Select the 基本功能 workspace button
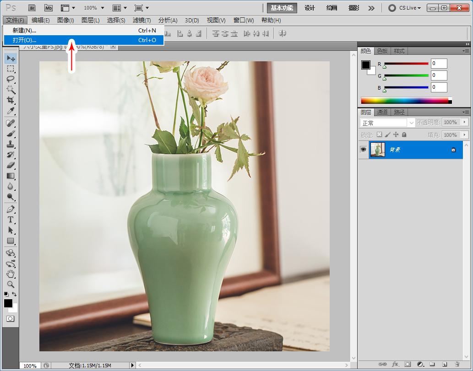This screenshot has height=371, width=473. point(282,8)
